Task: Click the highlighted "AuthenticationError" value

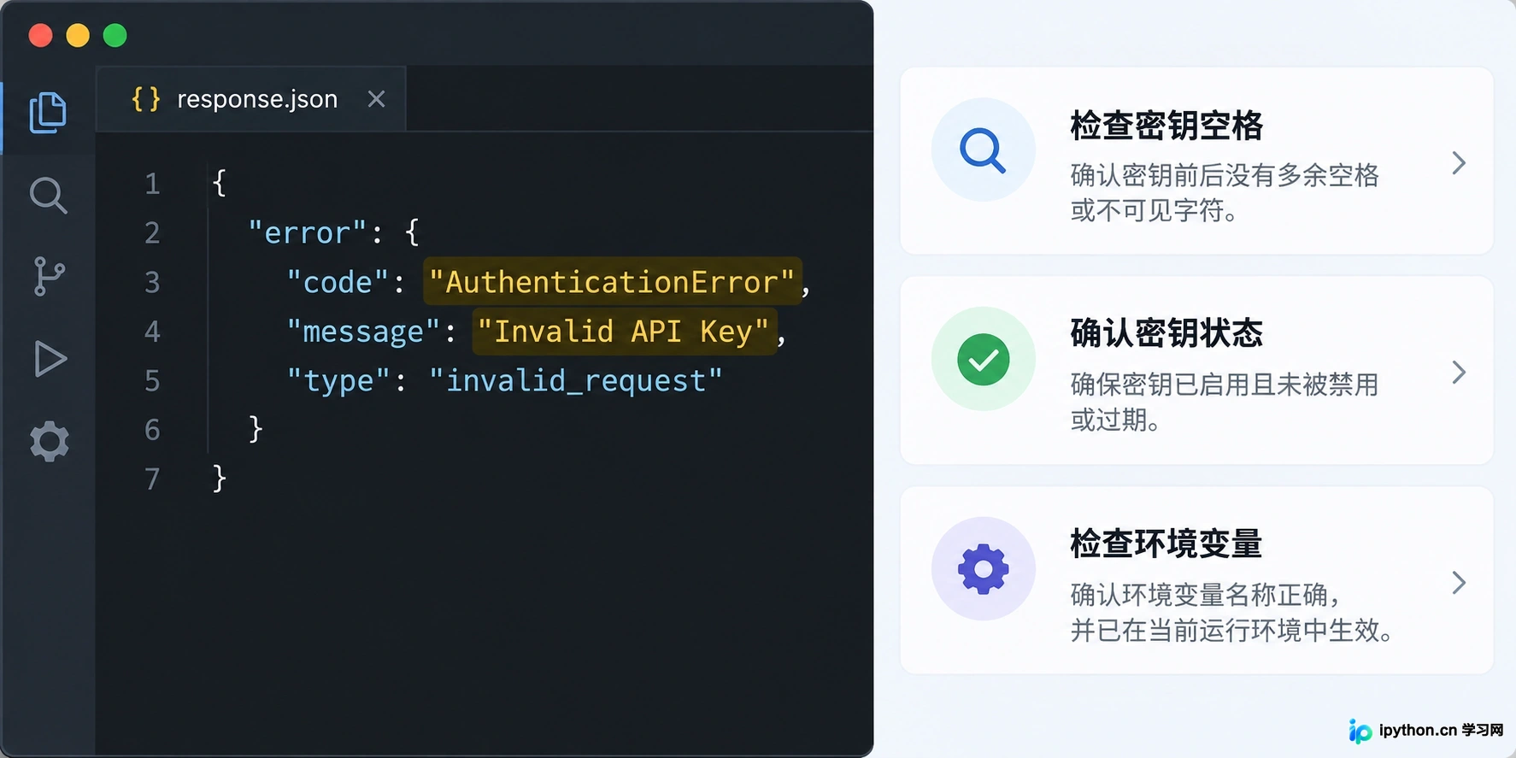Action: [612, 282]
